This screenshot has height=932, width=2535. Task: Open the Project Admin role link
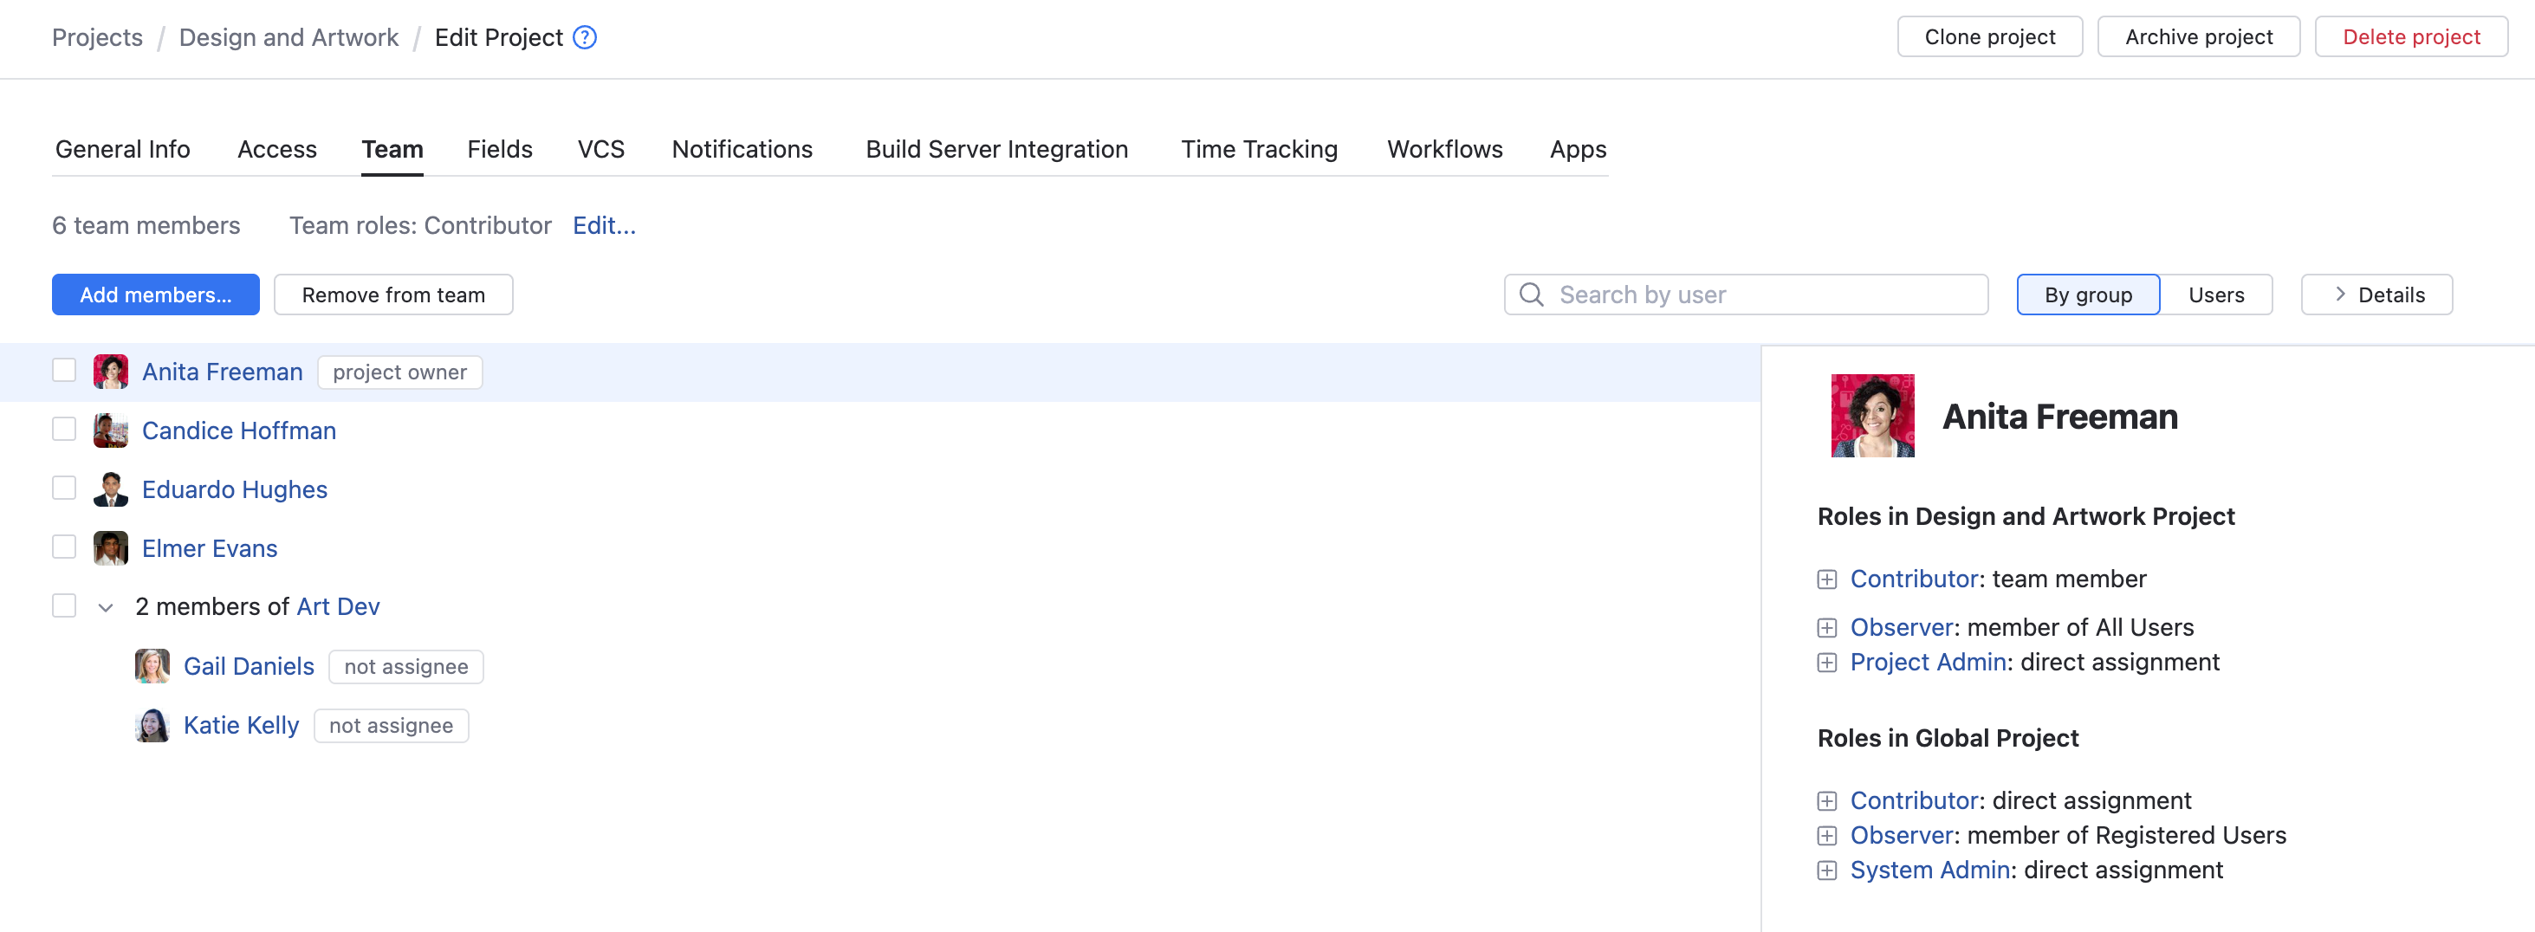click(x=1928, y=663)
